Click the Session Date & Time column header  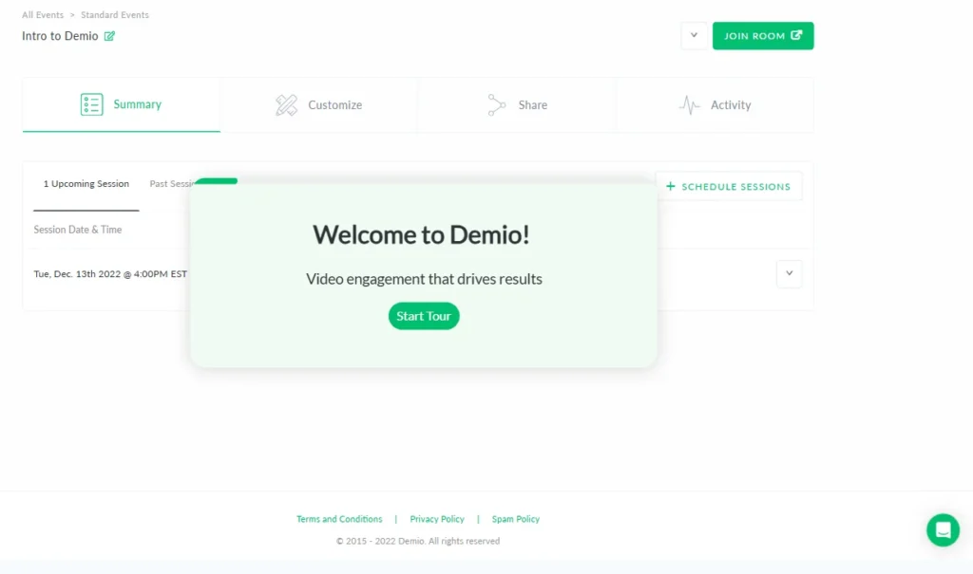pyautogui.click(x=78, y=230)
